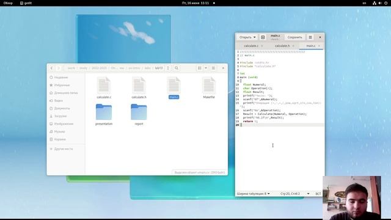Go back in the file manager
This screenshot has width=391, height=220.
coord(51,68)
